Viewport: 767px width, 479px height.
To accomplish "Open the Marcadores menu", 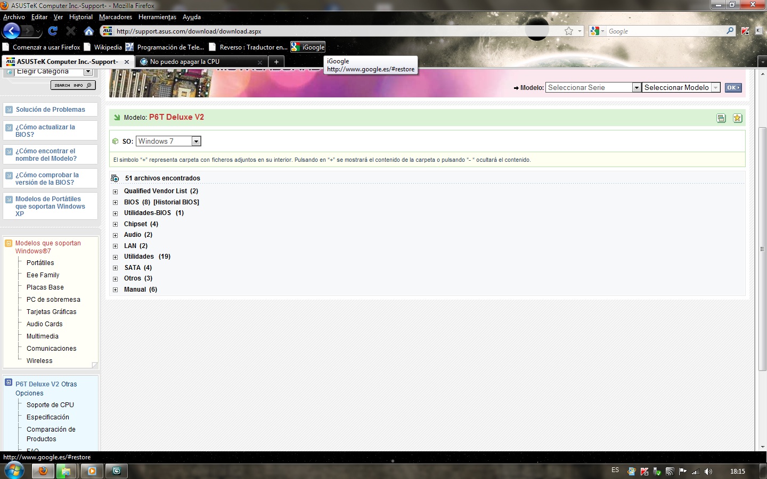I will click(116, 17).
